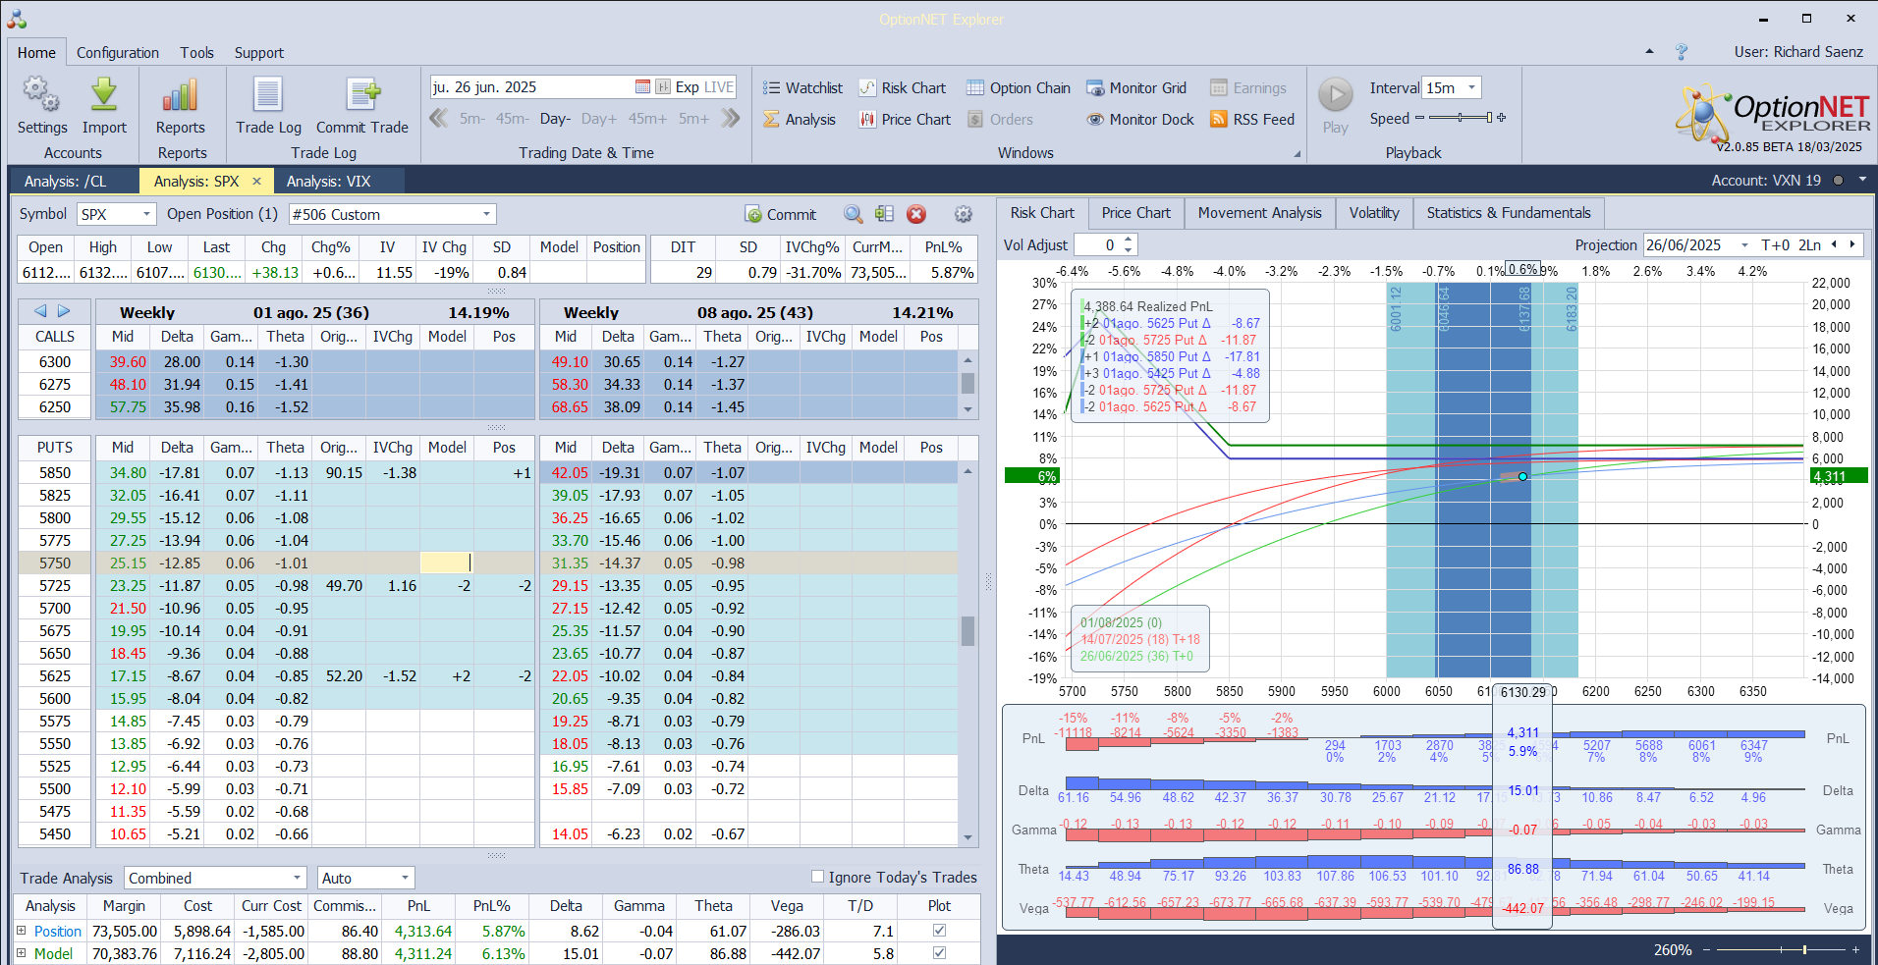The height and width of the screenshot is (965, 1878).
Task: Close the Analysis: SPX tab
Action: click(257, 181)
